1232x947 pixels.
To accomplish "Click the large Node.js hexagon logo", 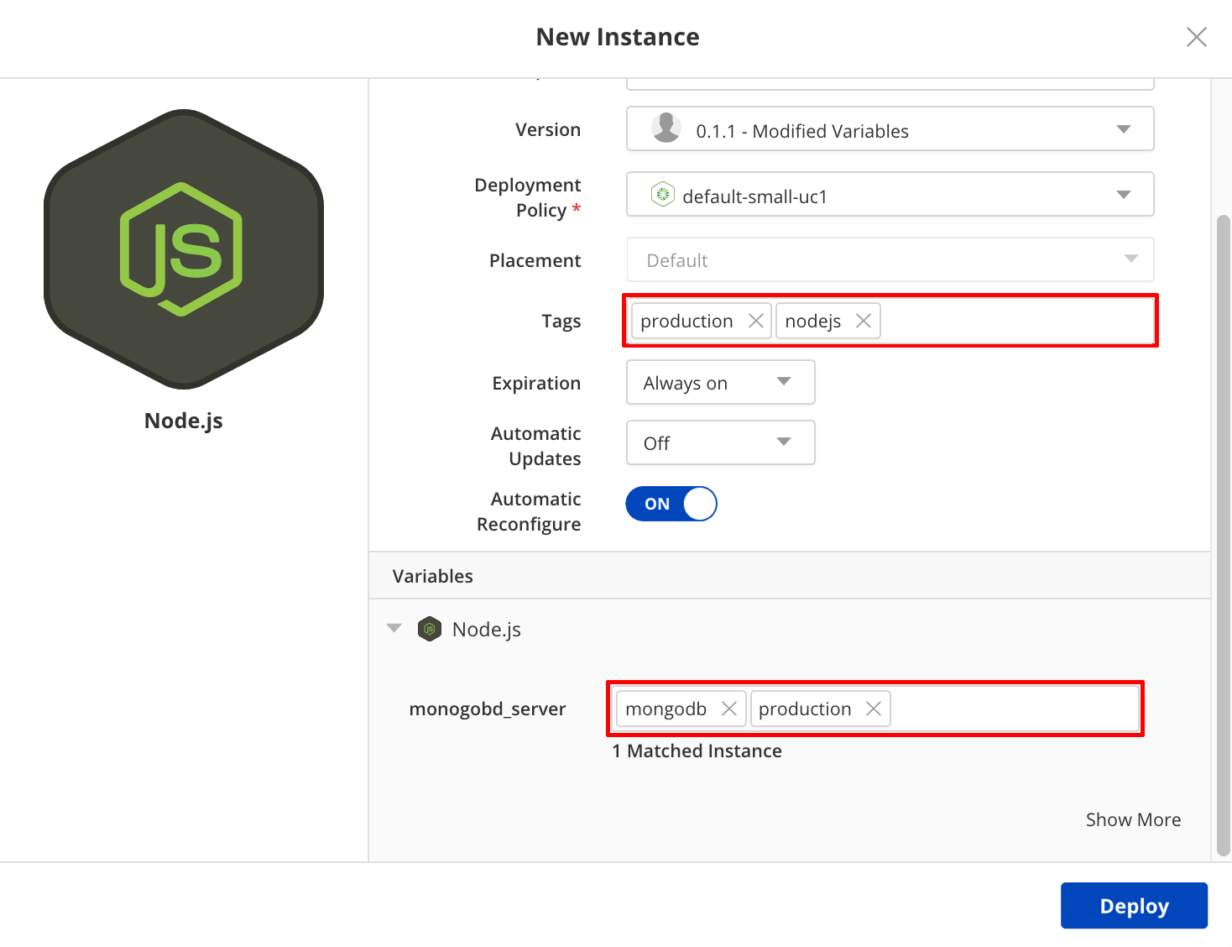I will 184,249.
